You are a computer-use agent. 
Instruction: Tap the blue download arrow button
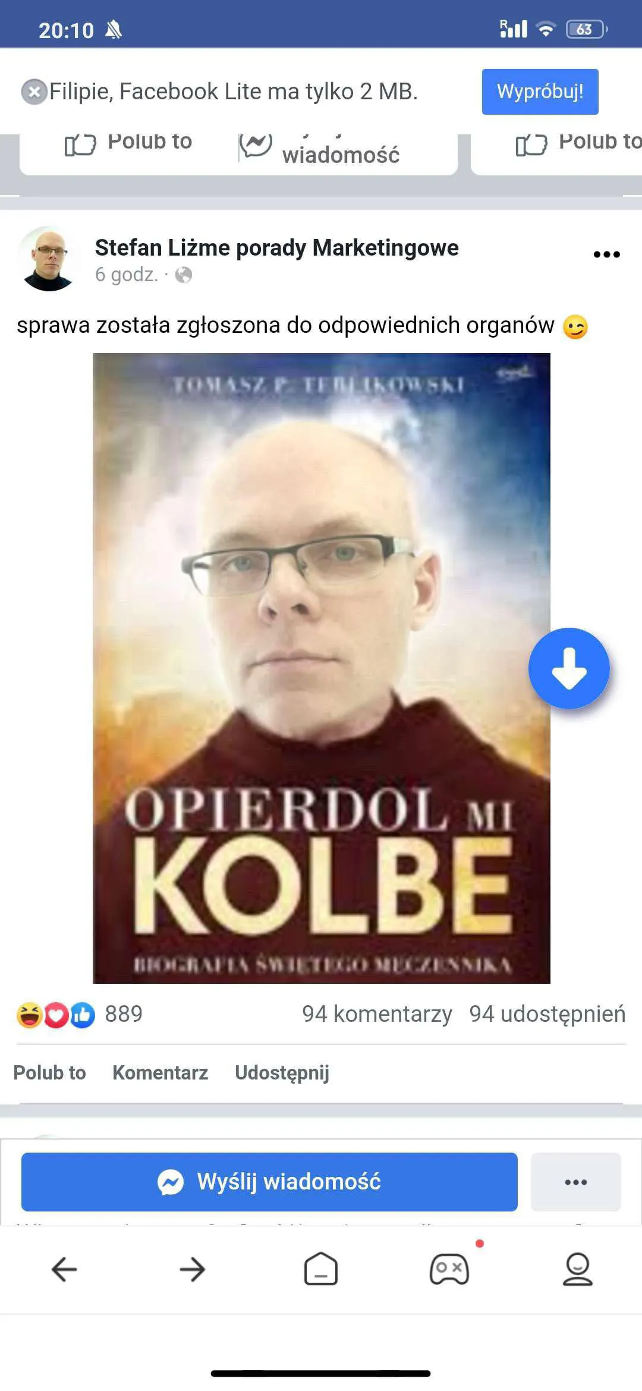tap(569, 668)
